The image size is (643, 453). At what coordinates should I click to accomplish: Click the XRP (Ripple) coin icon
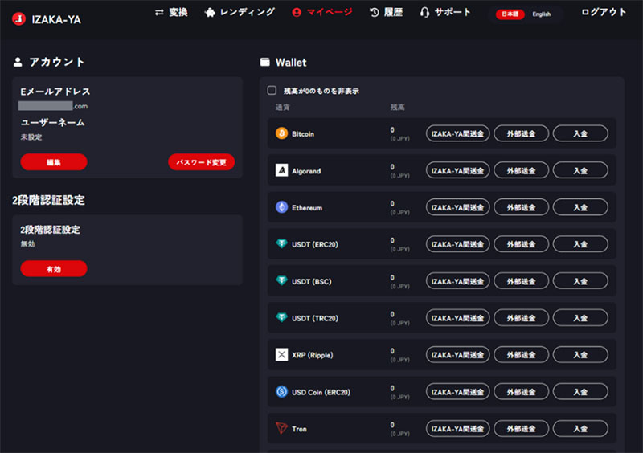282,355
